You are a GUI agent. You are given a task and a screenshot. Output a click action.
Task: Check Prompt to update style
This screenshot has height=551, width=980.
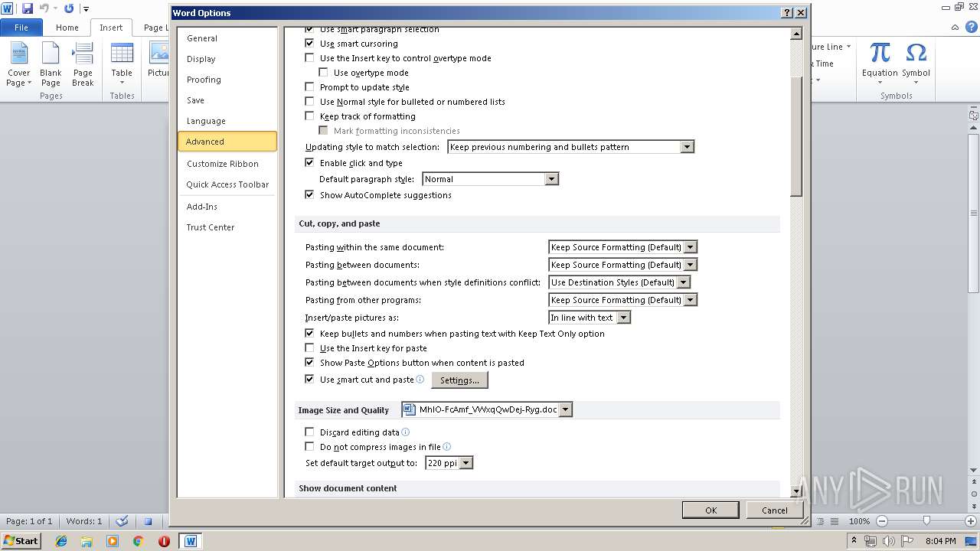coord(309,87)
